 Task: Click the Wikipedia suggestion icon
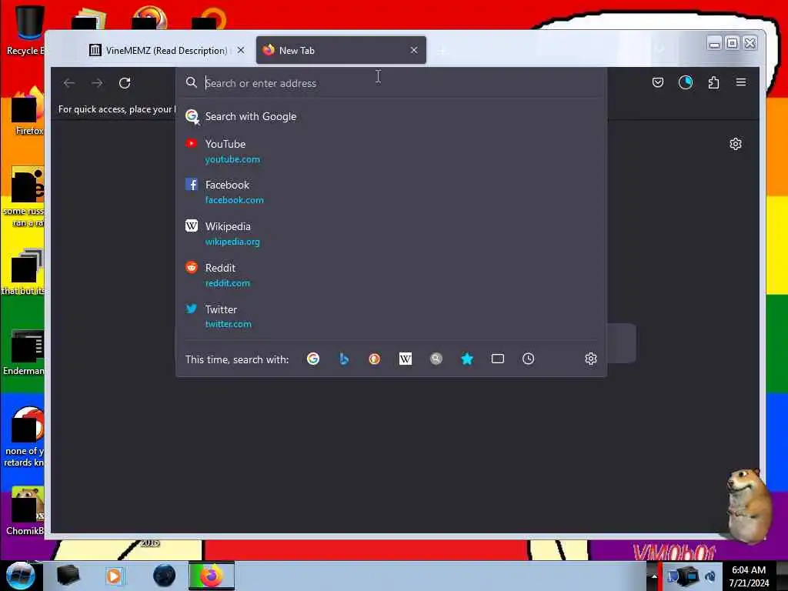coord(192,225)
